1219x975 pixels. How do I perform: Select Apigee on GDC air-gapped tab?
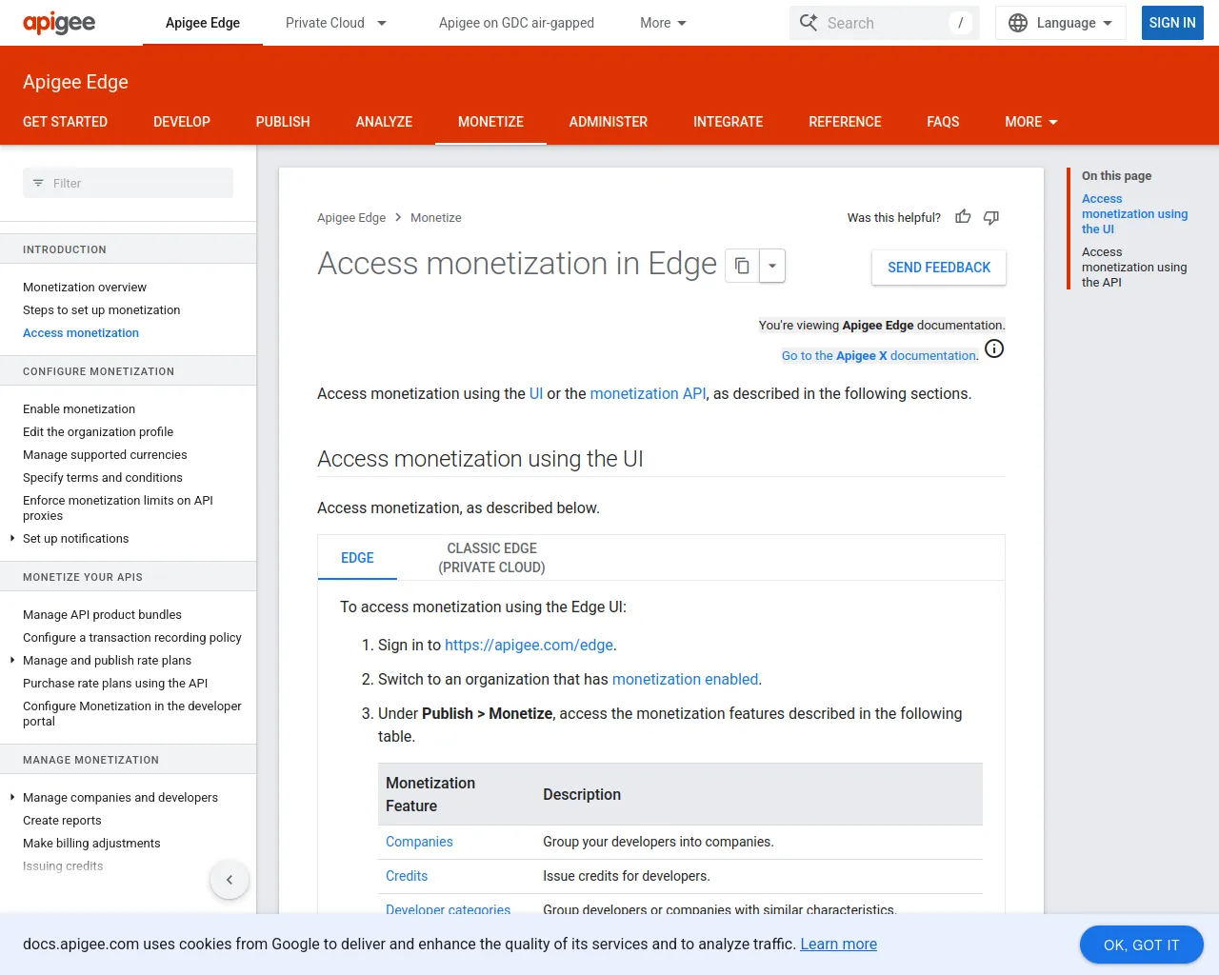coord(516,23)
